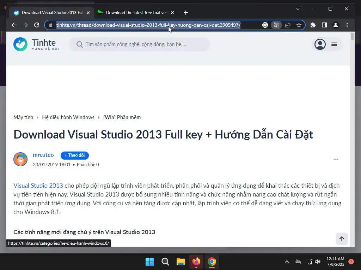The image size is (361, 270).
Task: View site information via lock icon
Action: coord(51,25)
